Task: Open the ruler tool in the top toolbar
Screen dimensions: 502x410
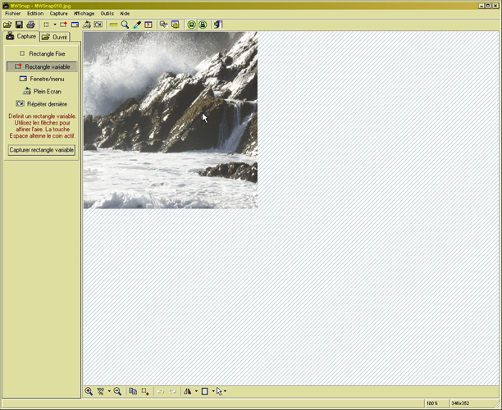Action: (113, 25)
